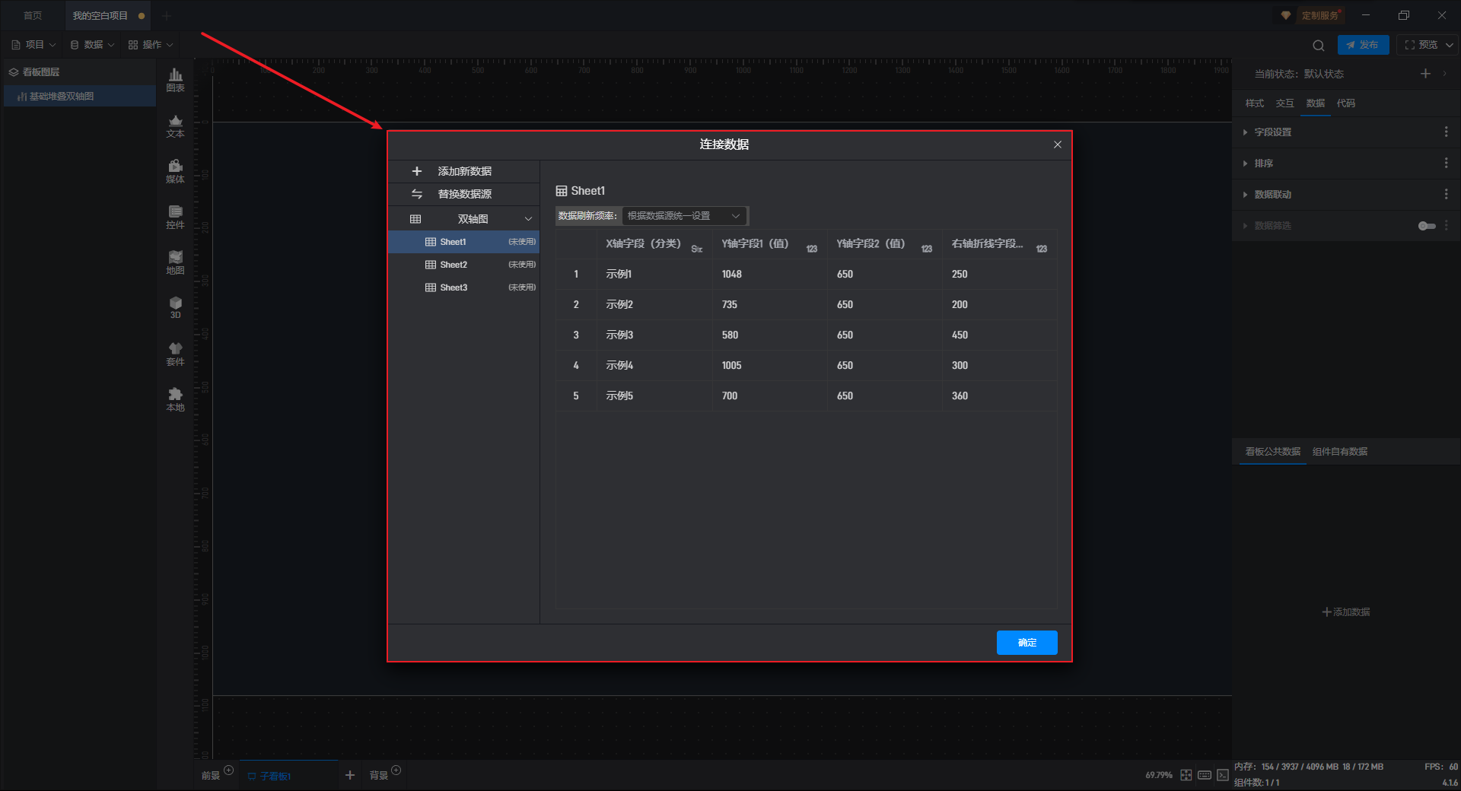
Task: Select Sheet2 in the data list
Action: tap(454, 265)
